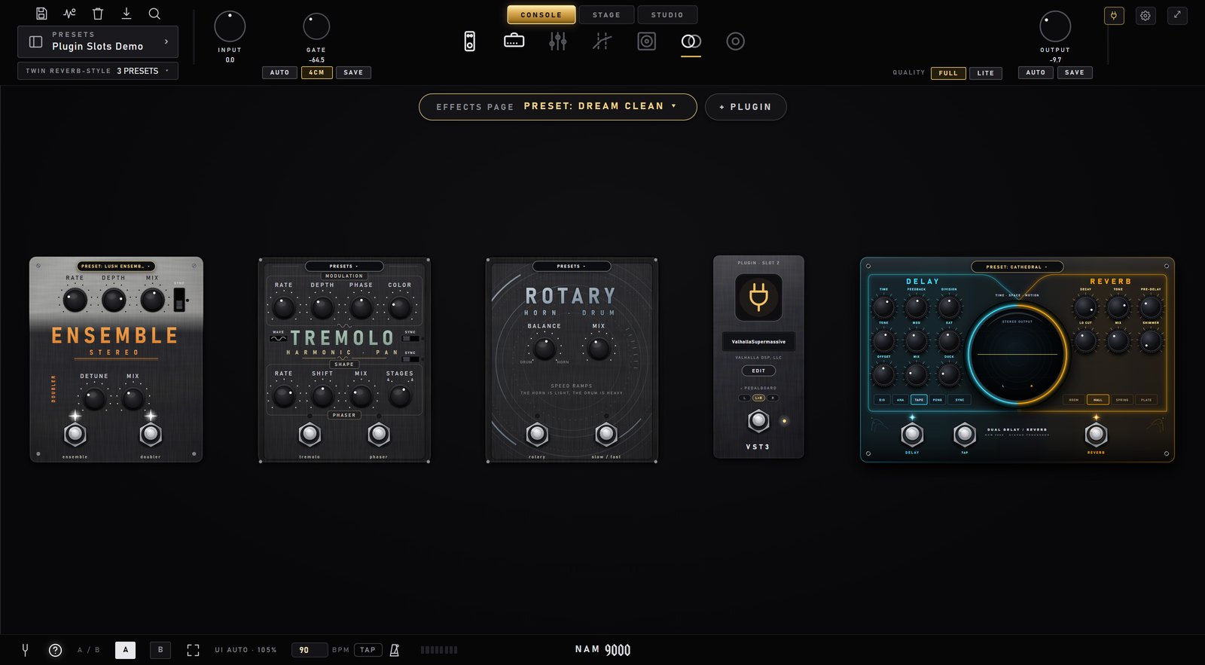This screenshot has width=1205, height=665.
Task: Expand the Plugin Slots Demo presets chevron
Action: [x=166, y=41]
